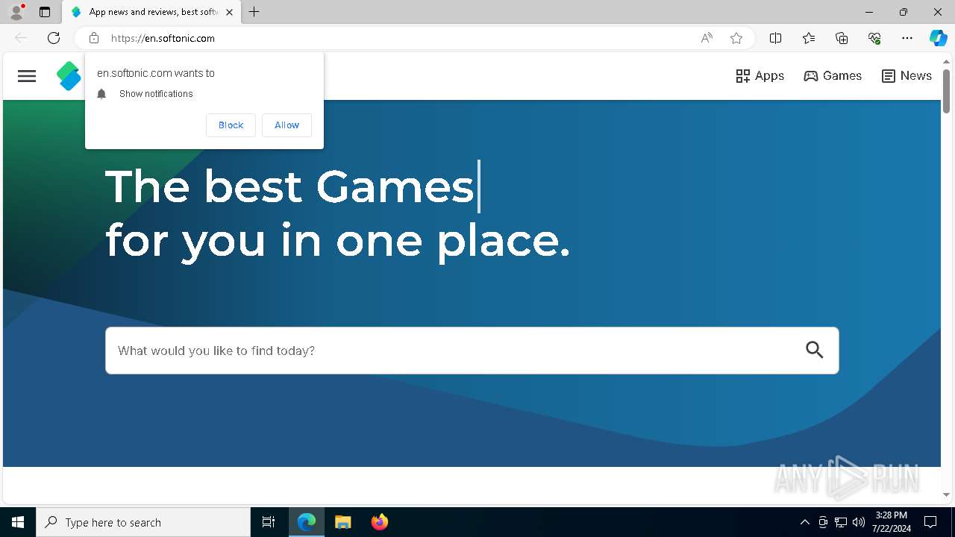Show hidden tray icons
Image resolution: width=955 pixels, height=537 pixels.
tap(804, 522)
